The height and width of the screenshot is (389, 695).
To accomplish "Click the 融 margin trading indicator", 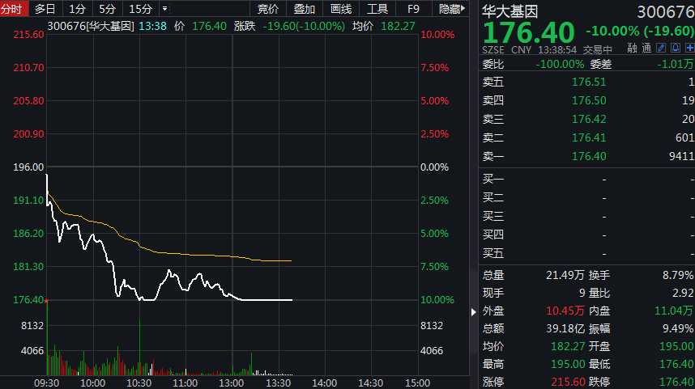I will [632, 49].
